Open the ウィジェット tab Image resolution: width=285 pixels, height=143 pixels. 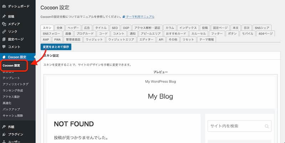[x=94, y=39]
